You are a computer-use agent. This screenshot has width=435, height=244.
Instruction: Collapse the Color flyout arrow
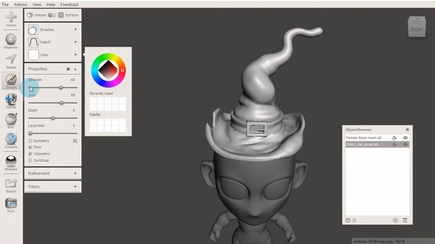click(x=75, y=55)
